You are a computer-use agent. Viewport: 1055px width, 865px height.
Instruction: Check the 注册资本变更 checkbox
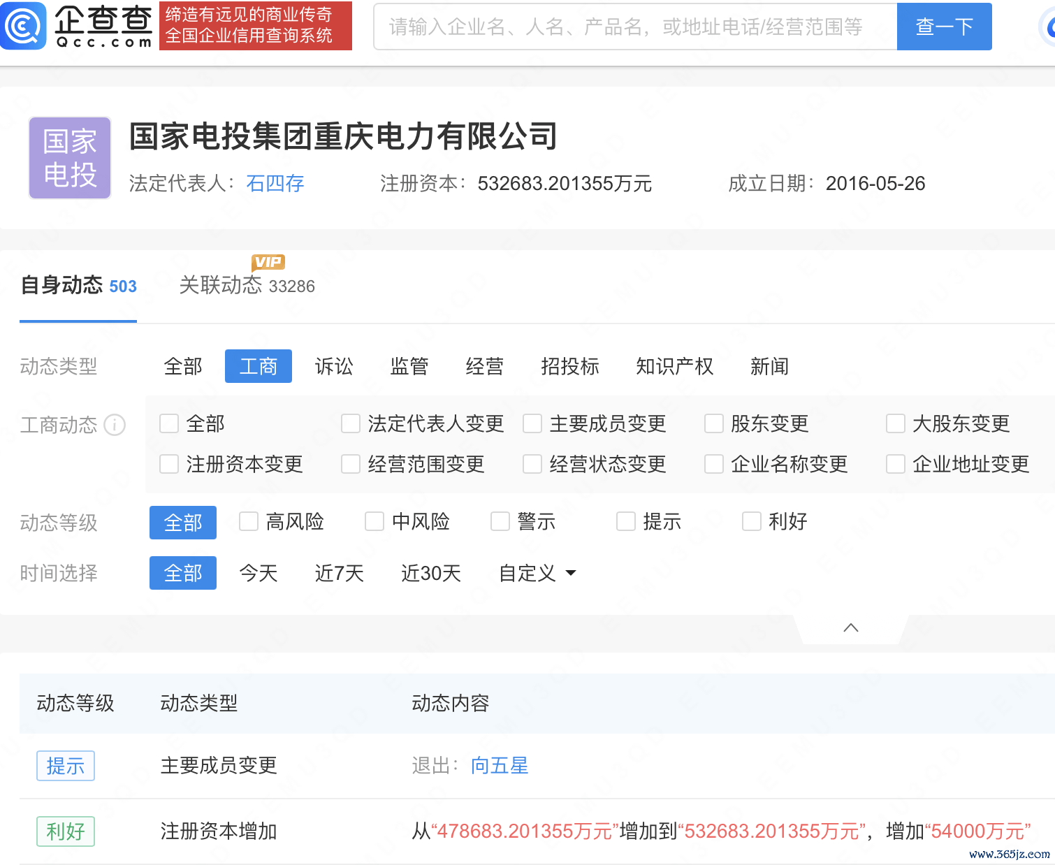click(169, 464)
